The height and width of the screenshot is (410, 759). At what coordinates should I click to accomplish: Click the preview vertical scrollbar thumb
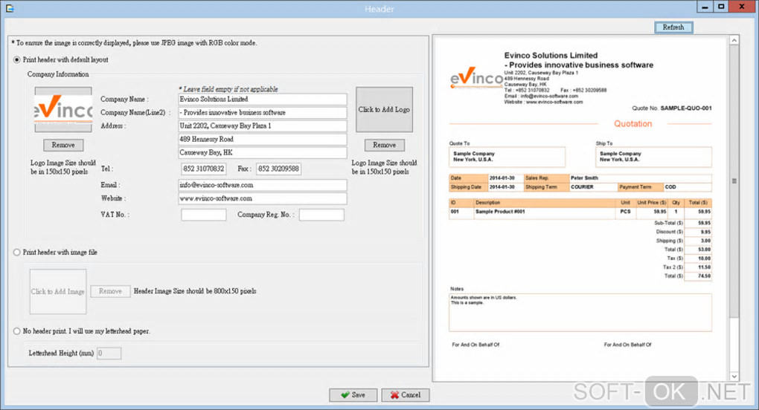point(734,181)
